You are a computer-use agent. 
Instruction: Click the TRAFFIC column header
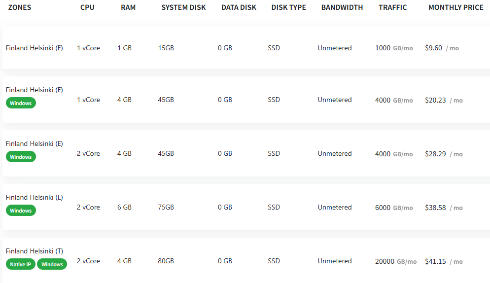click(x=392, y=7)
